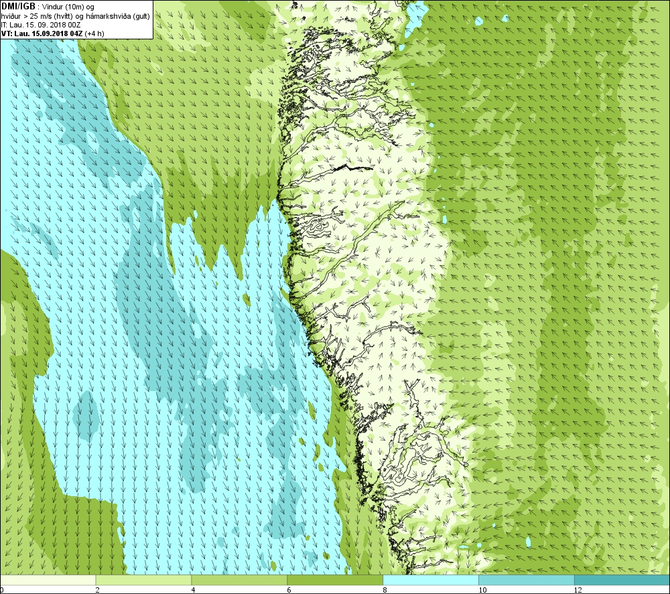Click the legend value '10'
The height and width of the screenshot is (594, 670).
coord(482,590)
